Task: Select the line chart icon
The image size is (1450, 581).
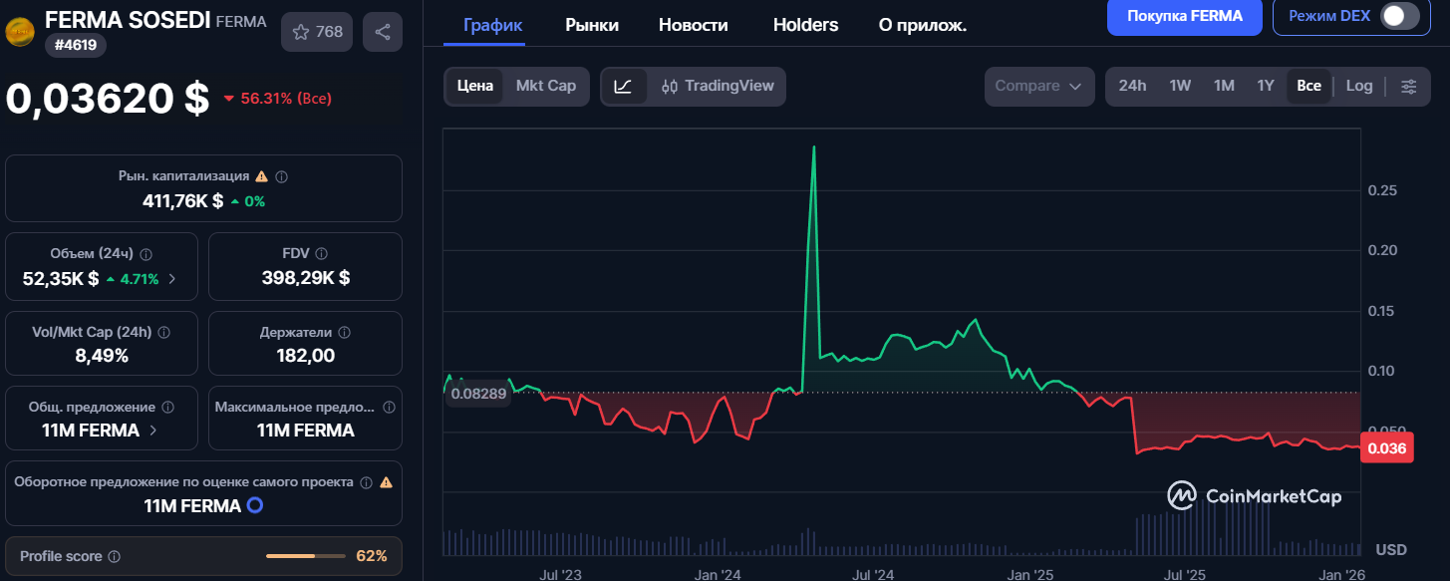Action: click(x=623, y=86)
